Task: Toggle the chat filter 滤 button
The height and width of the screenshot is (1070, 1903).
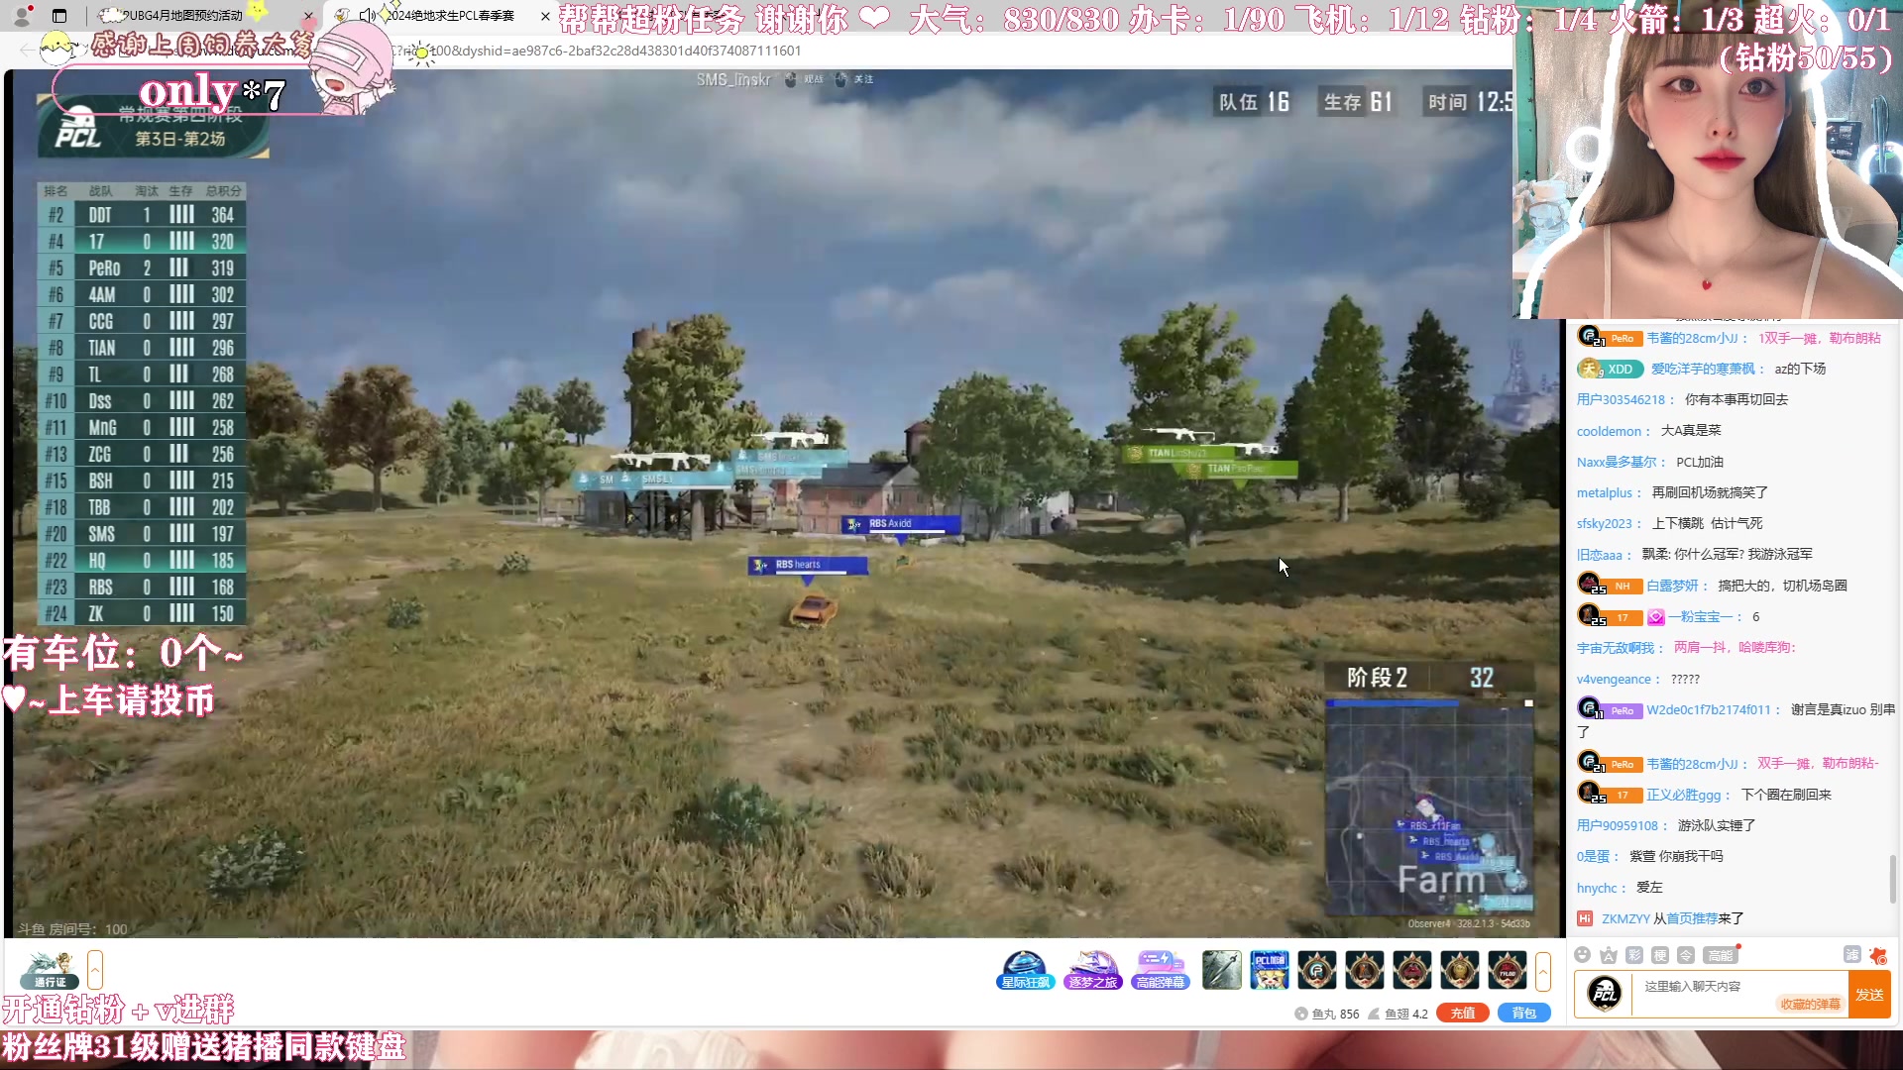Action: [x=1851, y=954]
